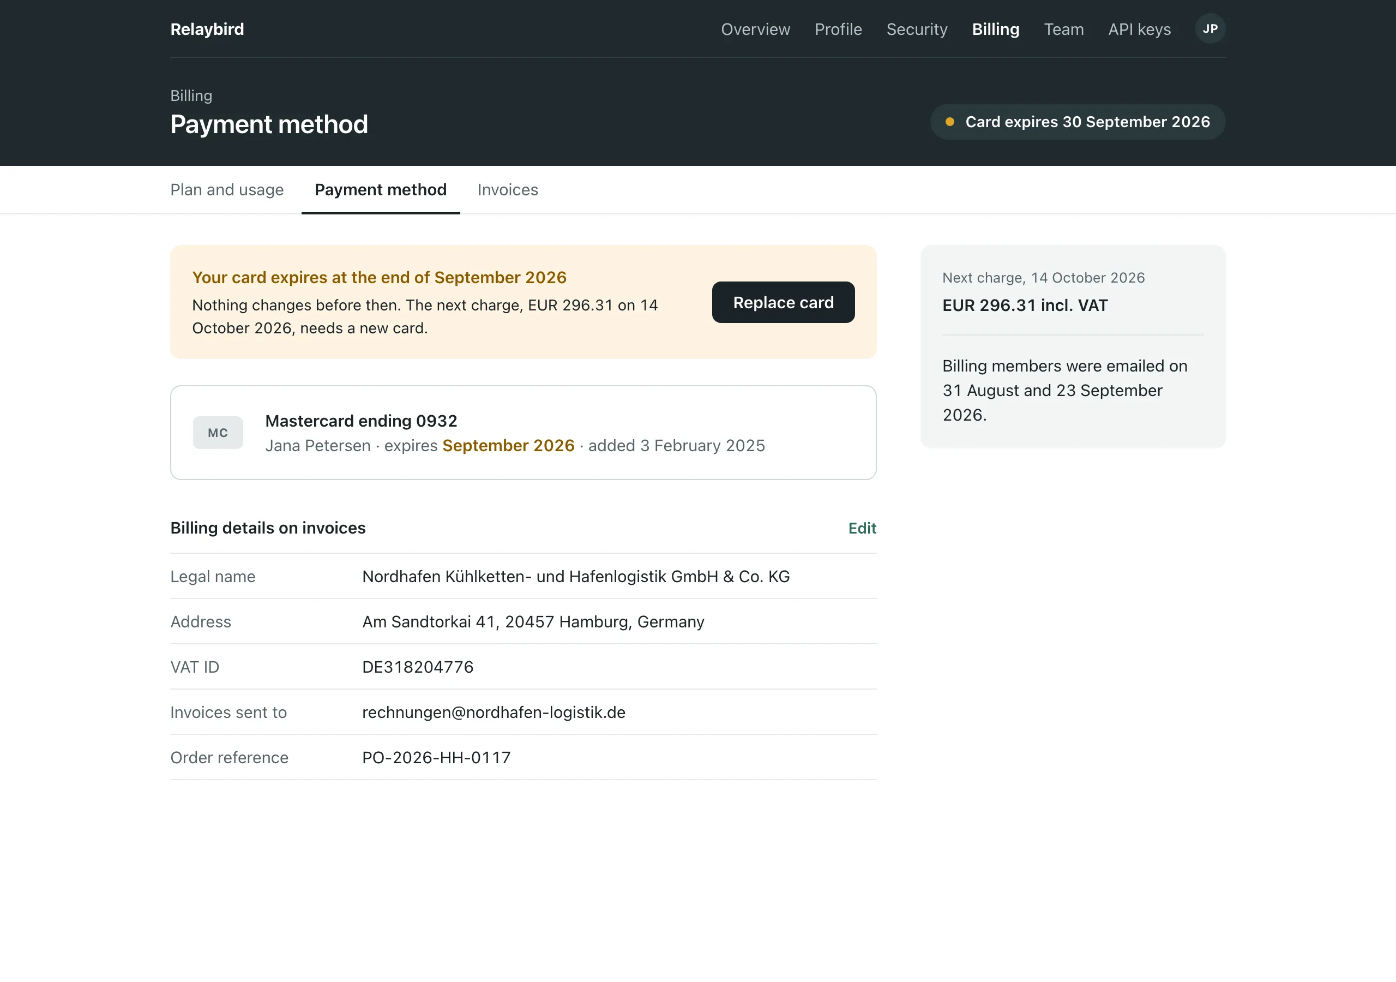Image resolution: width=1396 pixels, height=982 pixels.
Task: Open the Team page
Action: (x=1064, y=29)
